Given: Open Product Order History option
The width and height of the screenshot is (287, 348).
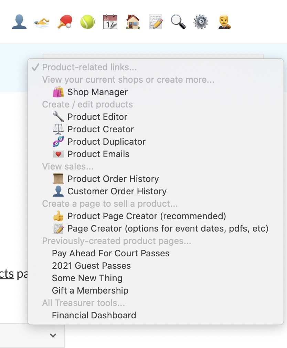Looking at the screenshot, I should 113,179.
